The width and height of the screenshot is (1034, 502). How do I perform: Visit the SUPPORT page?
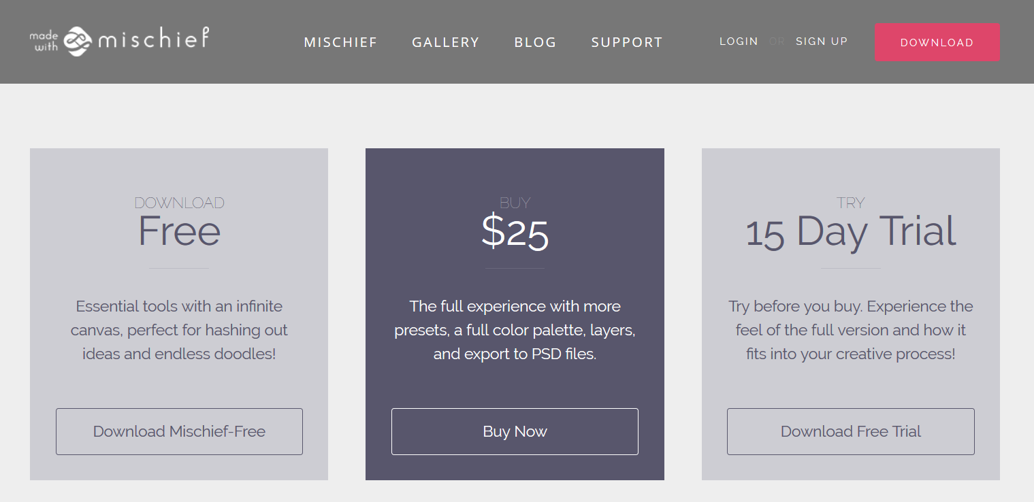click(627, 42)
